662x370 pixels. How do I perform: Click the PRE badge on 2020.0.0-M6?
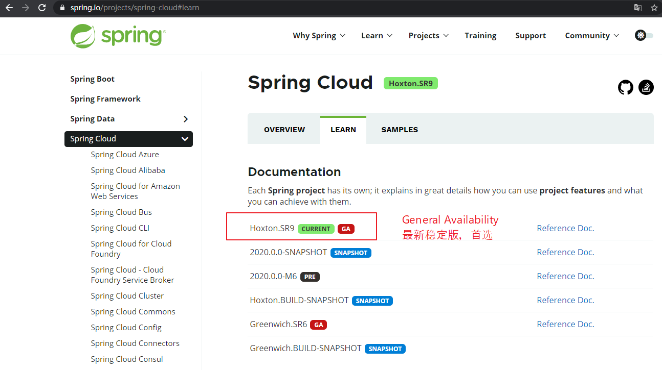coord(310,277)
